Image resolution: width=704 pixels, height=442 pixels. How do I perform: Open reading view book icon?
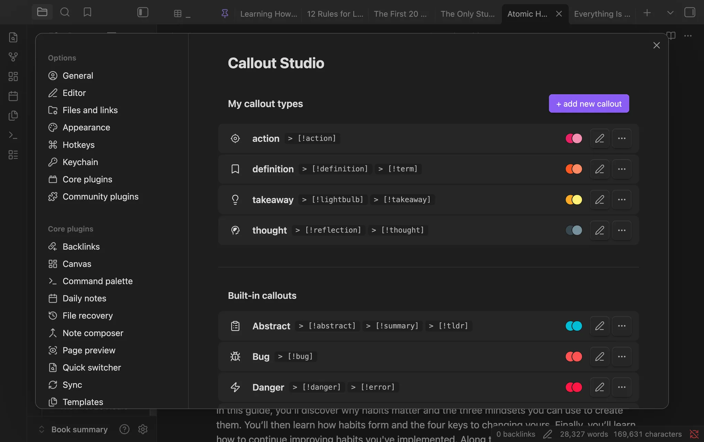(x=671, y=35)
